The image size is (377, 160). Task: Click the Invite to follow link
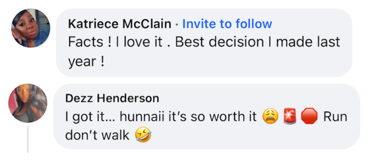coord(227,24)
